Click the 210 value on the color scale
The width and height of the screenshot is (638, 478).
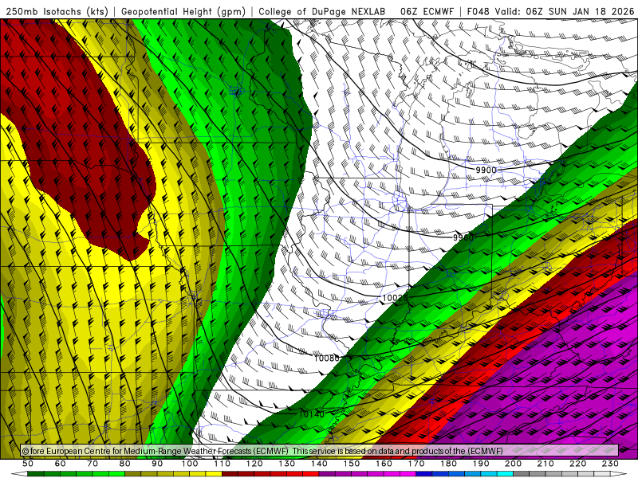545,464
